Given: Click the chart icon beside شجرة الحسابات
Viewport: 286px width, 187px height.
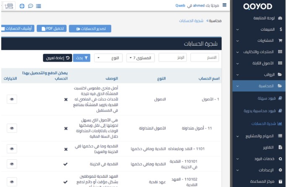Looking at the screenshot, I should [x=280, y=124].
